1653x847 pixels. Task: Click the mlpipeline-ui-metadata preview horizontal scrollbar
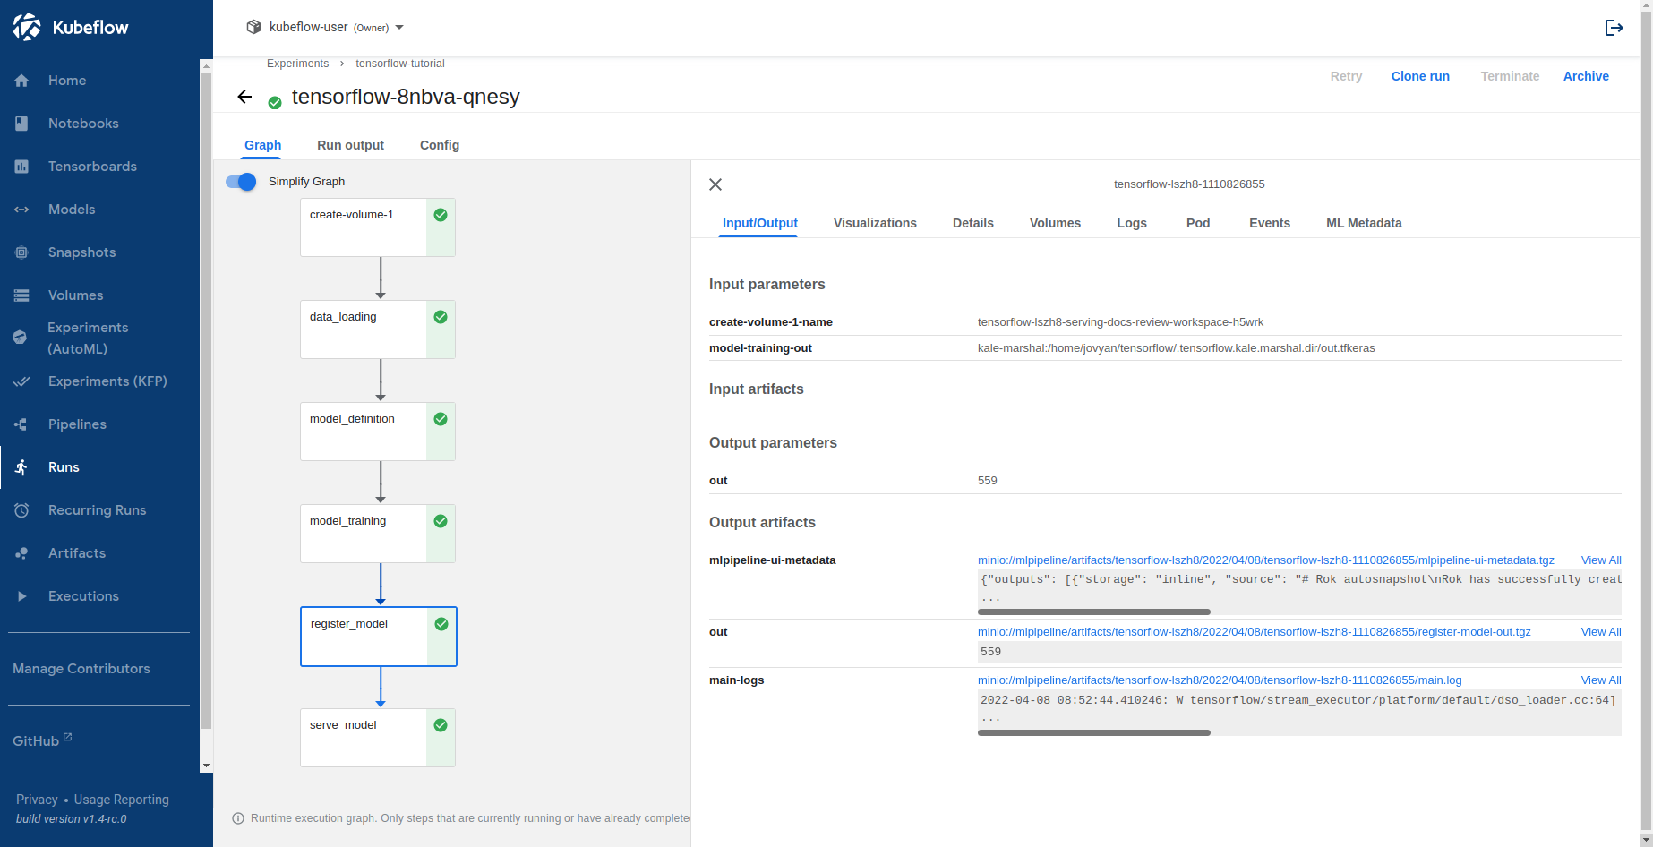[x=1094, y=612]
